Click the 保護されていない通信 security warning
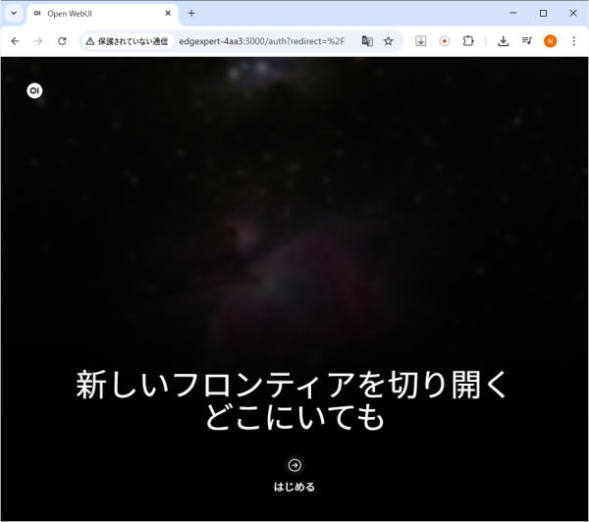This screenshot has width=589, height=522. click(x=126, y=41)
